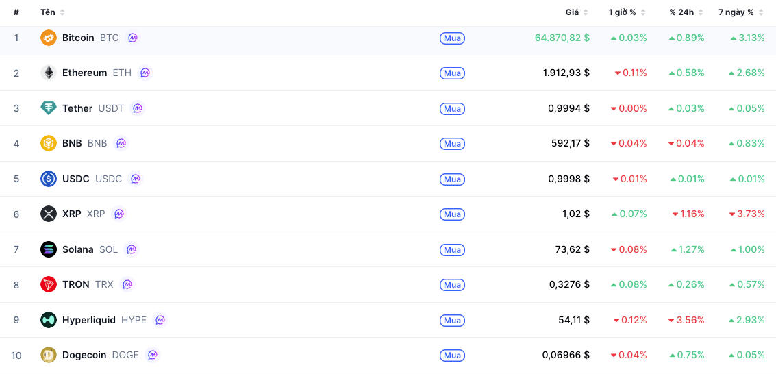Viewport: 776px width, 374px height.
Task: Click the USDT ticker symbol
Action: (x=111, y=108)
